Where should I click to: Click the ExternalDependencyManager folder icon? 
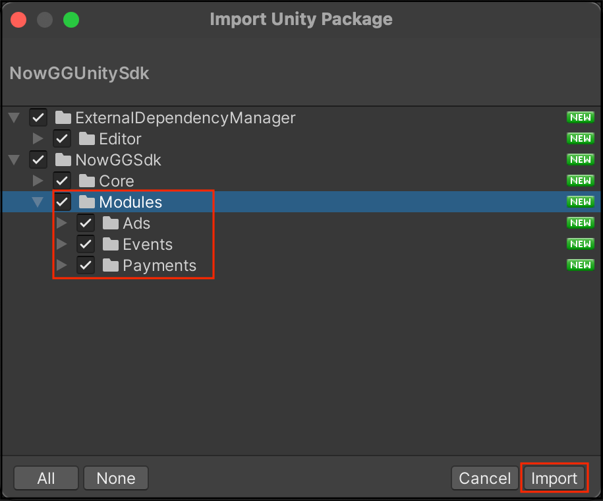[63, 118]
